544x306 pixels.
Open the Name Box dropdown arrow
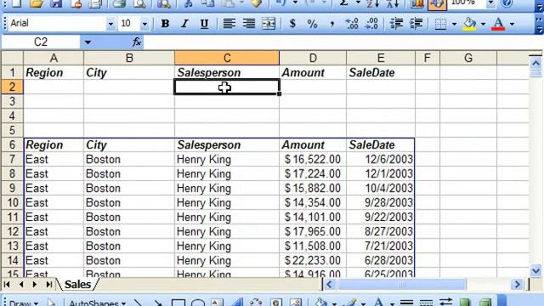(88, 42)
